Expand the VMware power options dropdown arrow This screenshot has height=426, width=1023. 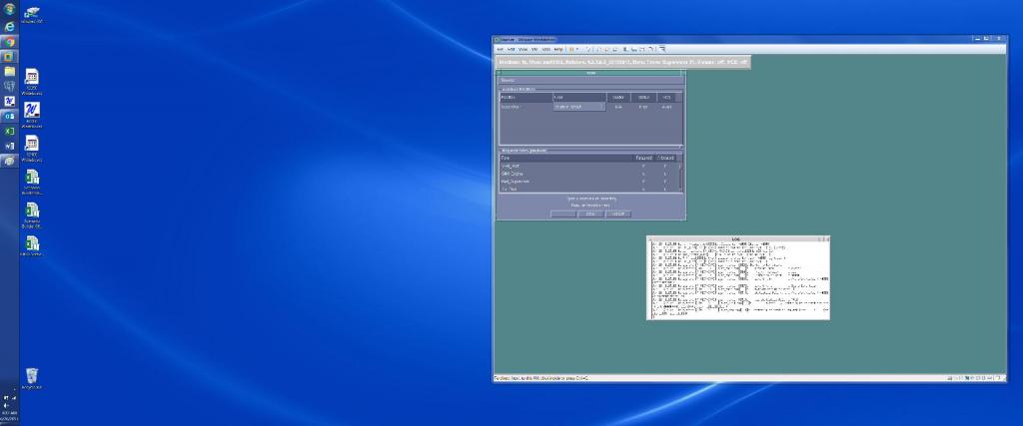578,49
